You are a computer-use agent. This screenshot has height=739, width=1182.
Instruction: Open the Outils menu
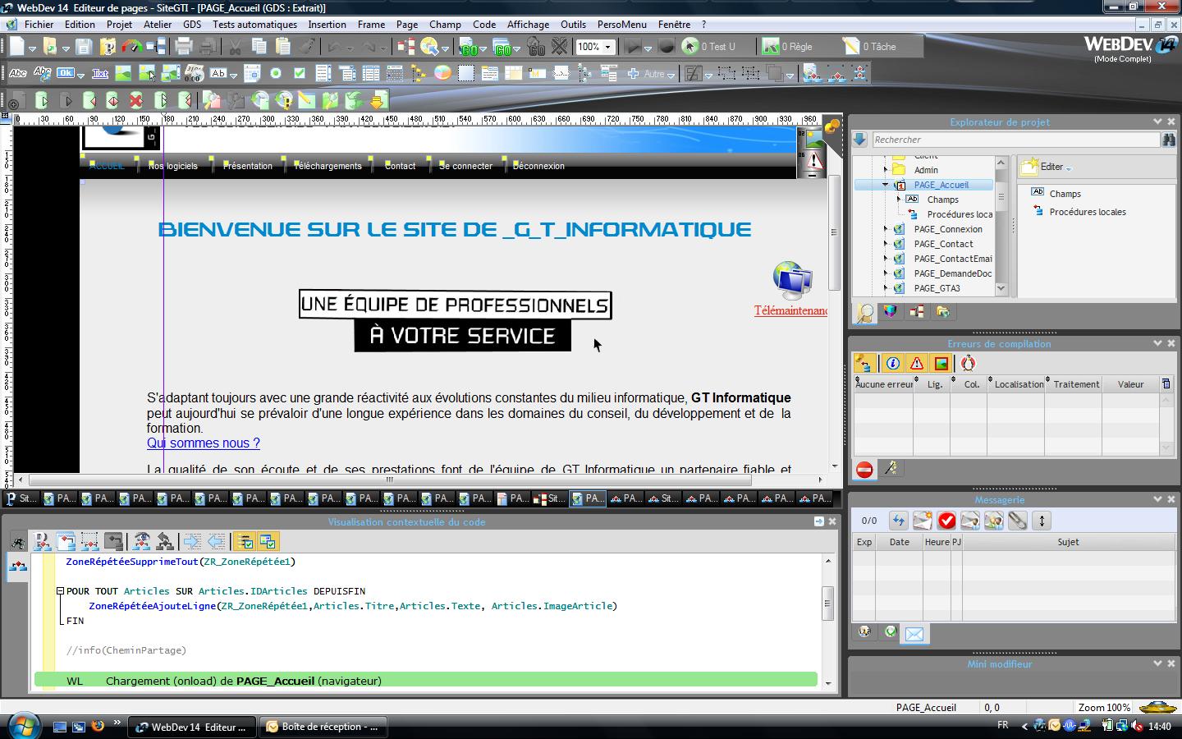point(573,25)
